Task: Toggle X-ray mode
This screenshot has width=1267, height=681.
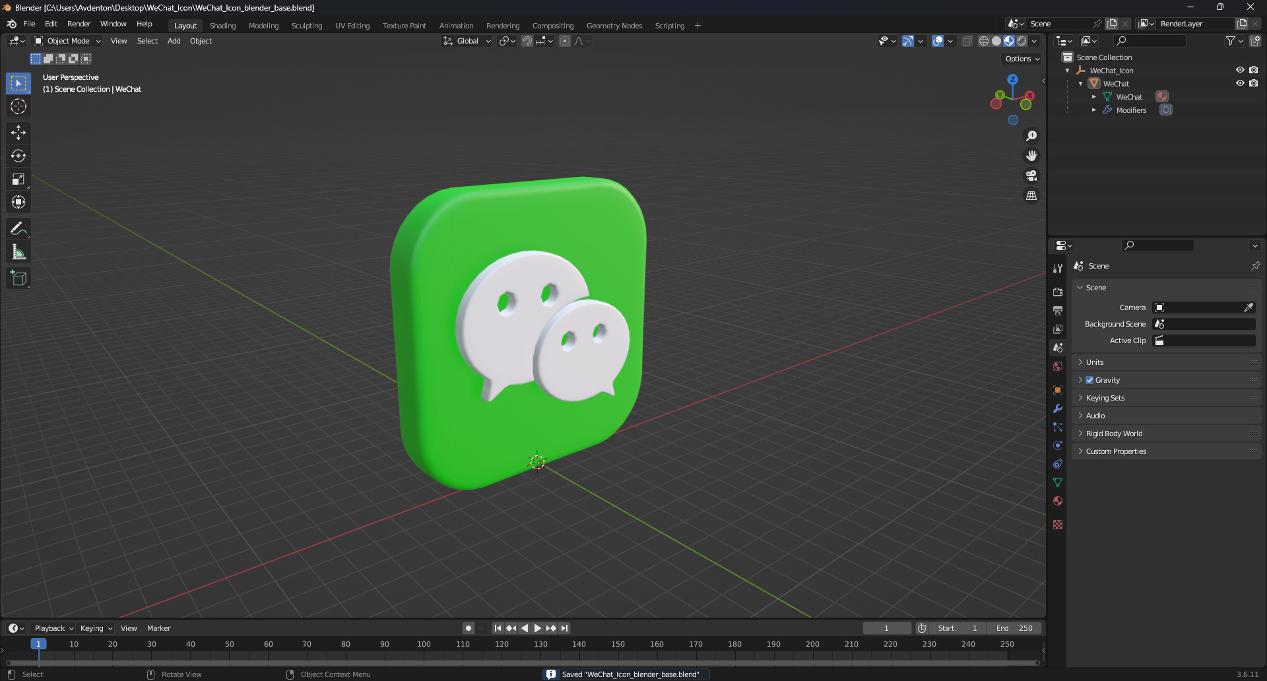Action: [x=967, y=41]
